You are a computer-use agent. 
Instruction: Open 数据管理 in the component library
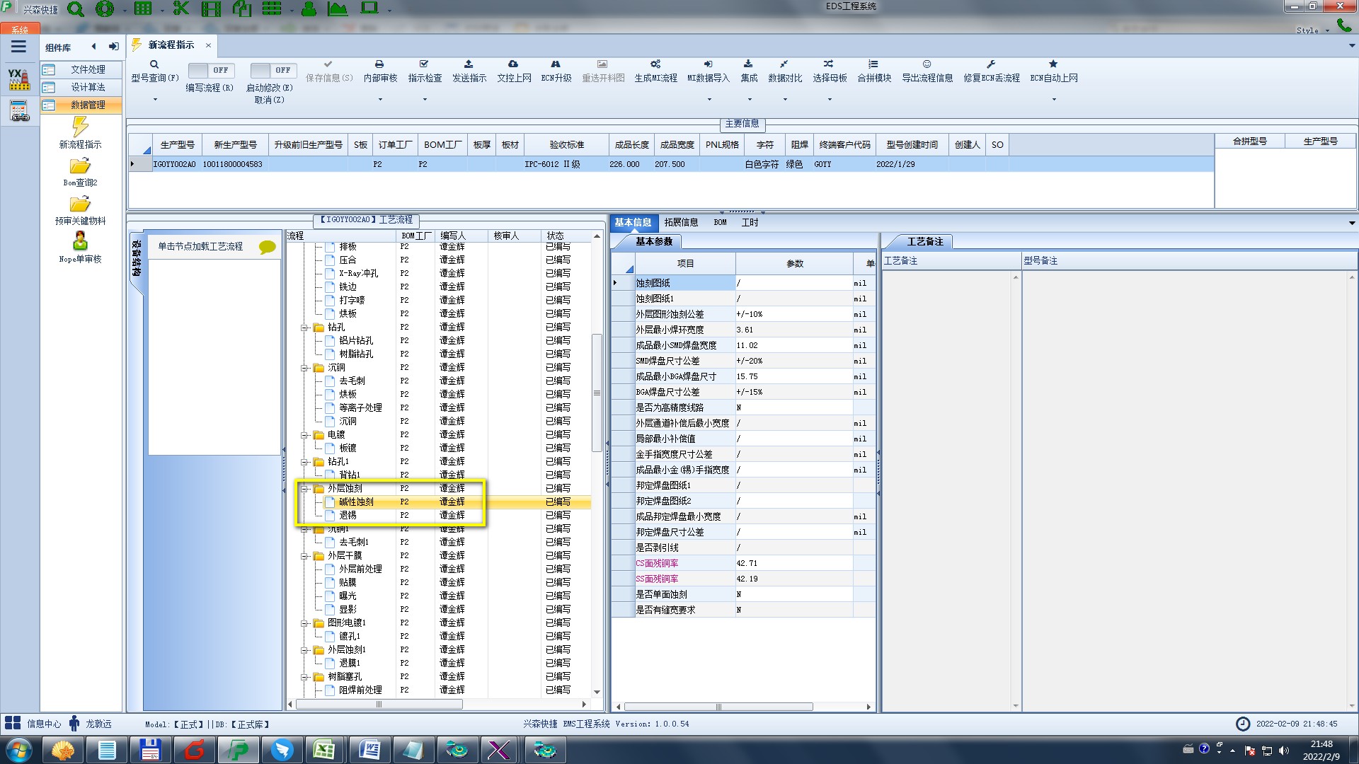(88, 105)
